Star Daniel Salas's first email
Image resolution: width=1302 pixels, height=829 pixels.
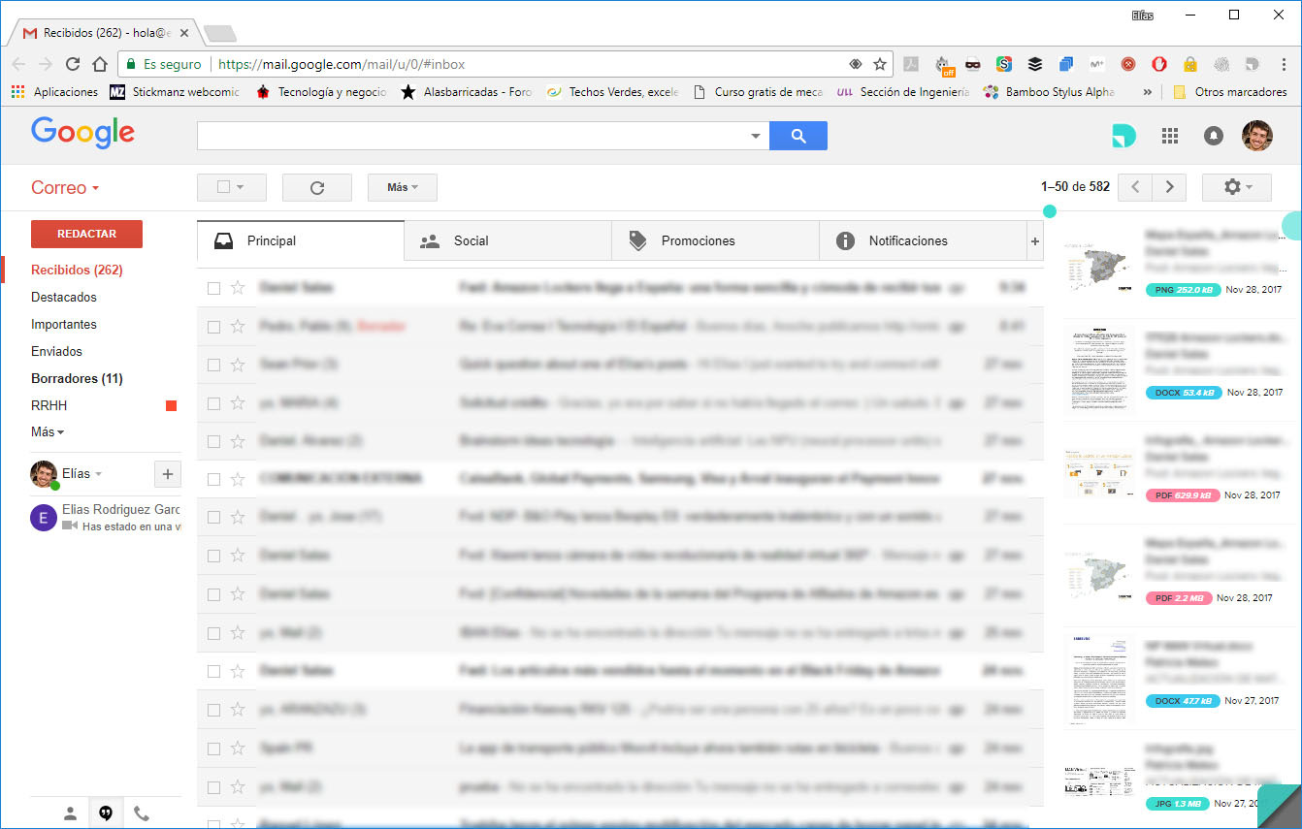coord(238,288)
